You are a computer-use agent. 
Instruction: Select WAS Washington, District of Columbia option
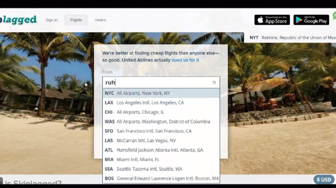tap(161, 122)
